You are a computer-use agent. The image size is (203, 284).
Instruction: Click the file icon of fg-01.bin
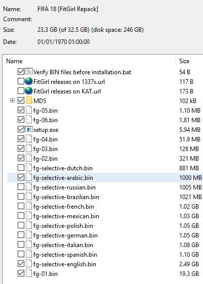point(29,273)
